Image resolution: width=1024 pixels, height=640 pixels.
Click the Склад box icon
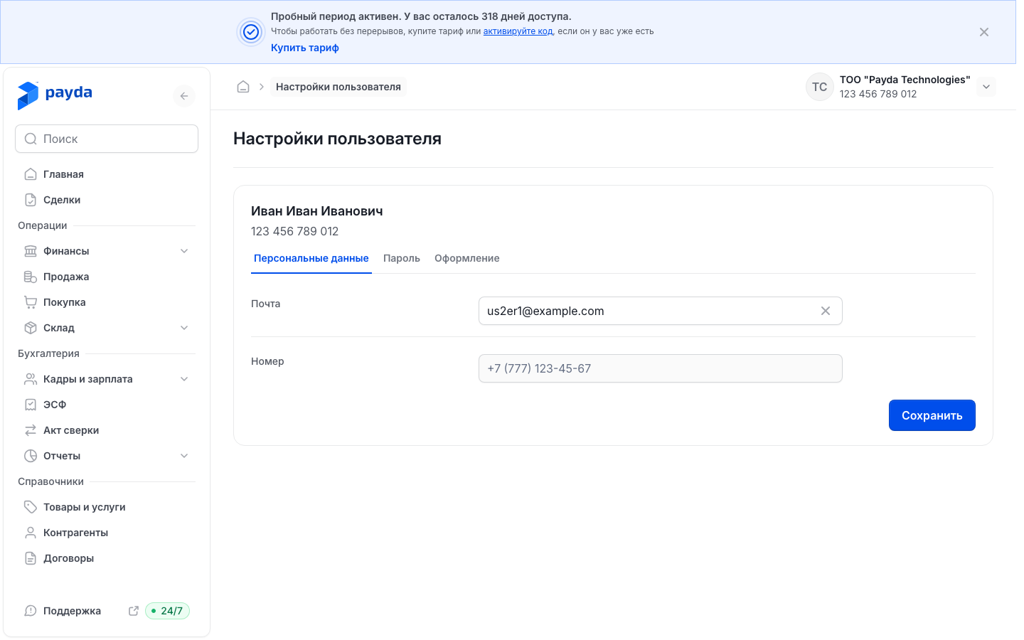pyautogui.click(x=31, y=328)
